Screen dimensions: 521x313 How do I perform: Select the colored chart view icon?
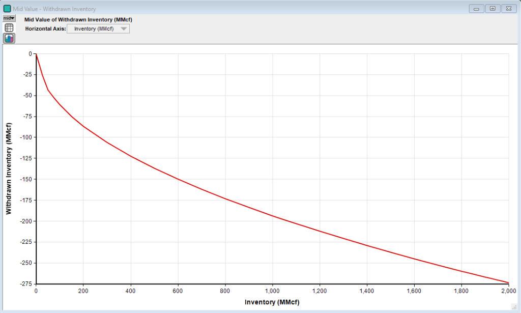pyautogui.click(x=9, y=39)
